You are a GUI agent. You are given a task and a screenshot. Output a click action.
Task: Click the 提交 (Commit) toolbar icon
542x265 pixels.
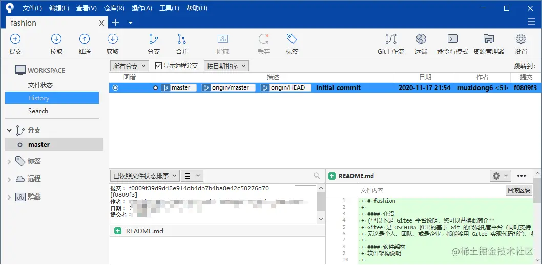[x=15, y=39]
